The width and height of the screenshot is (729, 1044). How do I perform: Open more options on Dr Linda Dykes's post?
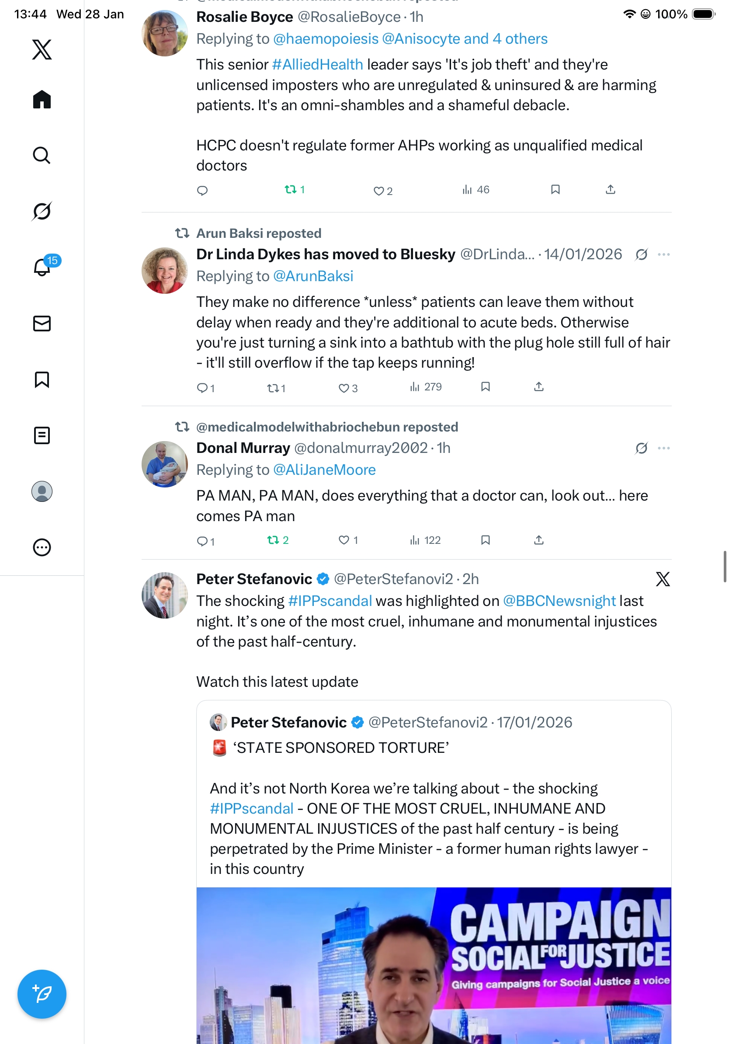pyautogui.click(x=663, y=254)
